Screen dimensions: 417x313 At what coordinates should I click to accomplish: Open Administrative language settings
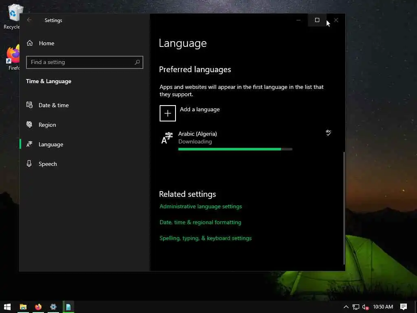[x=201, y=206]
